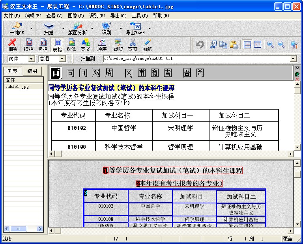The width and height of the screenshot is (303, 244).
Task: Click the 版面分析 layout analysis button
Action: coord(77,29)
